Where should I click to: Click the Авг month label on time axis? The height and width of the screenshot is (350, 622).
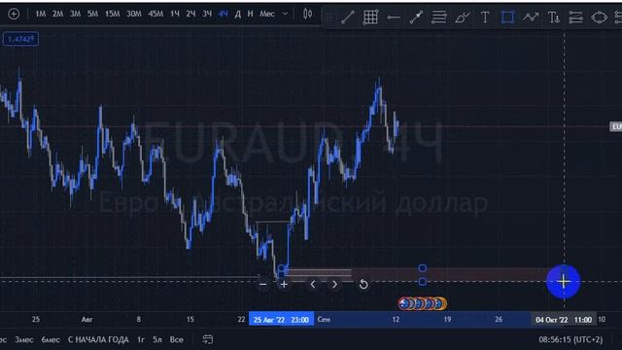86,320
